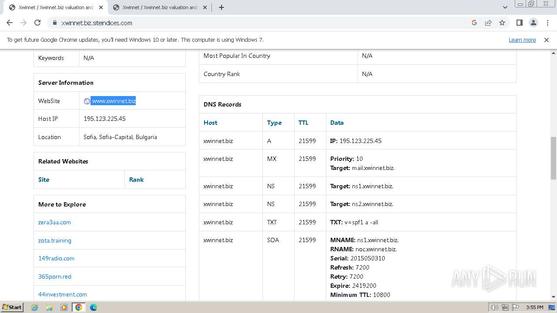Viewport: 557px width, 313px height.
Task: Open zera3aa.com link
Action: point(54,222)
